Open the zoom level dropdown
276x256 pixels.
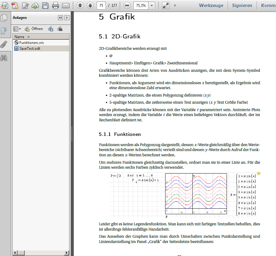(152, 5)
